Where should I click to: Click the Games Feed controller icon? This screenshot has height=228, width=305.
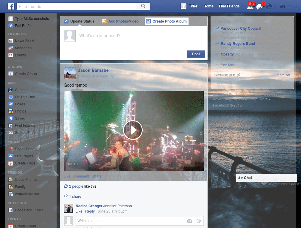click(x=11, y=133)
